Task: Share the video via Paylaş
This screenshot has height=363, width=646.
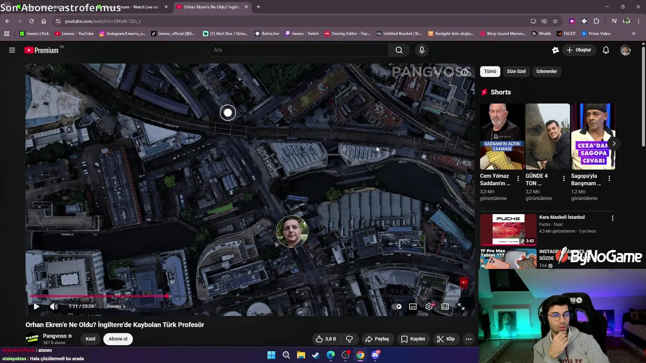Action: point(377,339)
